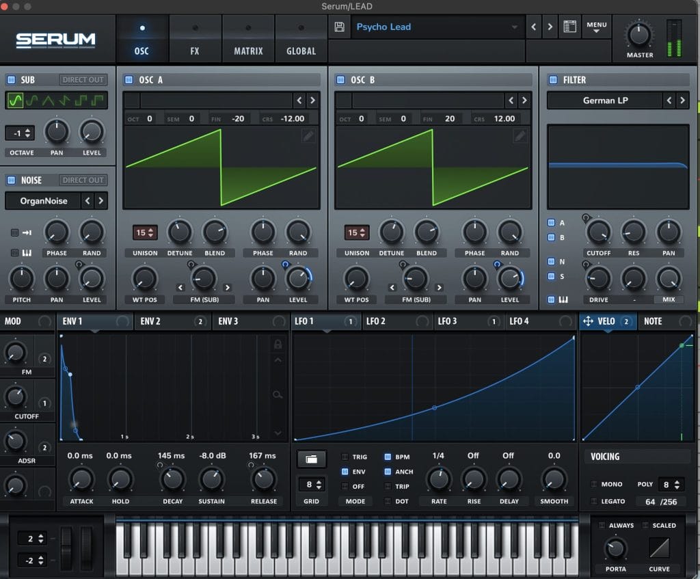Disable the OSC A power toggle
700x579 pixels.
129,80
